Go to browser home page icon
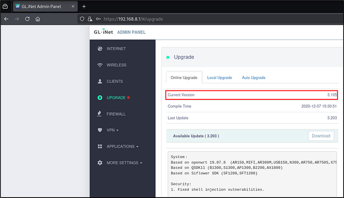This screenshot has height=198, width=344. (x=38, y=19)
